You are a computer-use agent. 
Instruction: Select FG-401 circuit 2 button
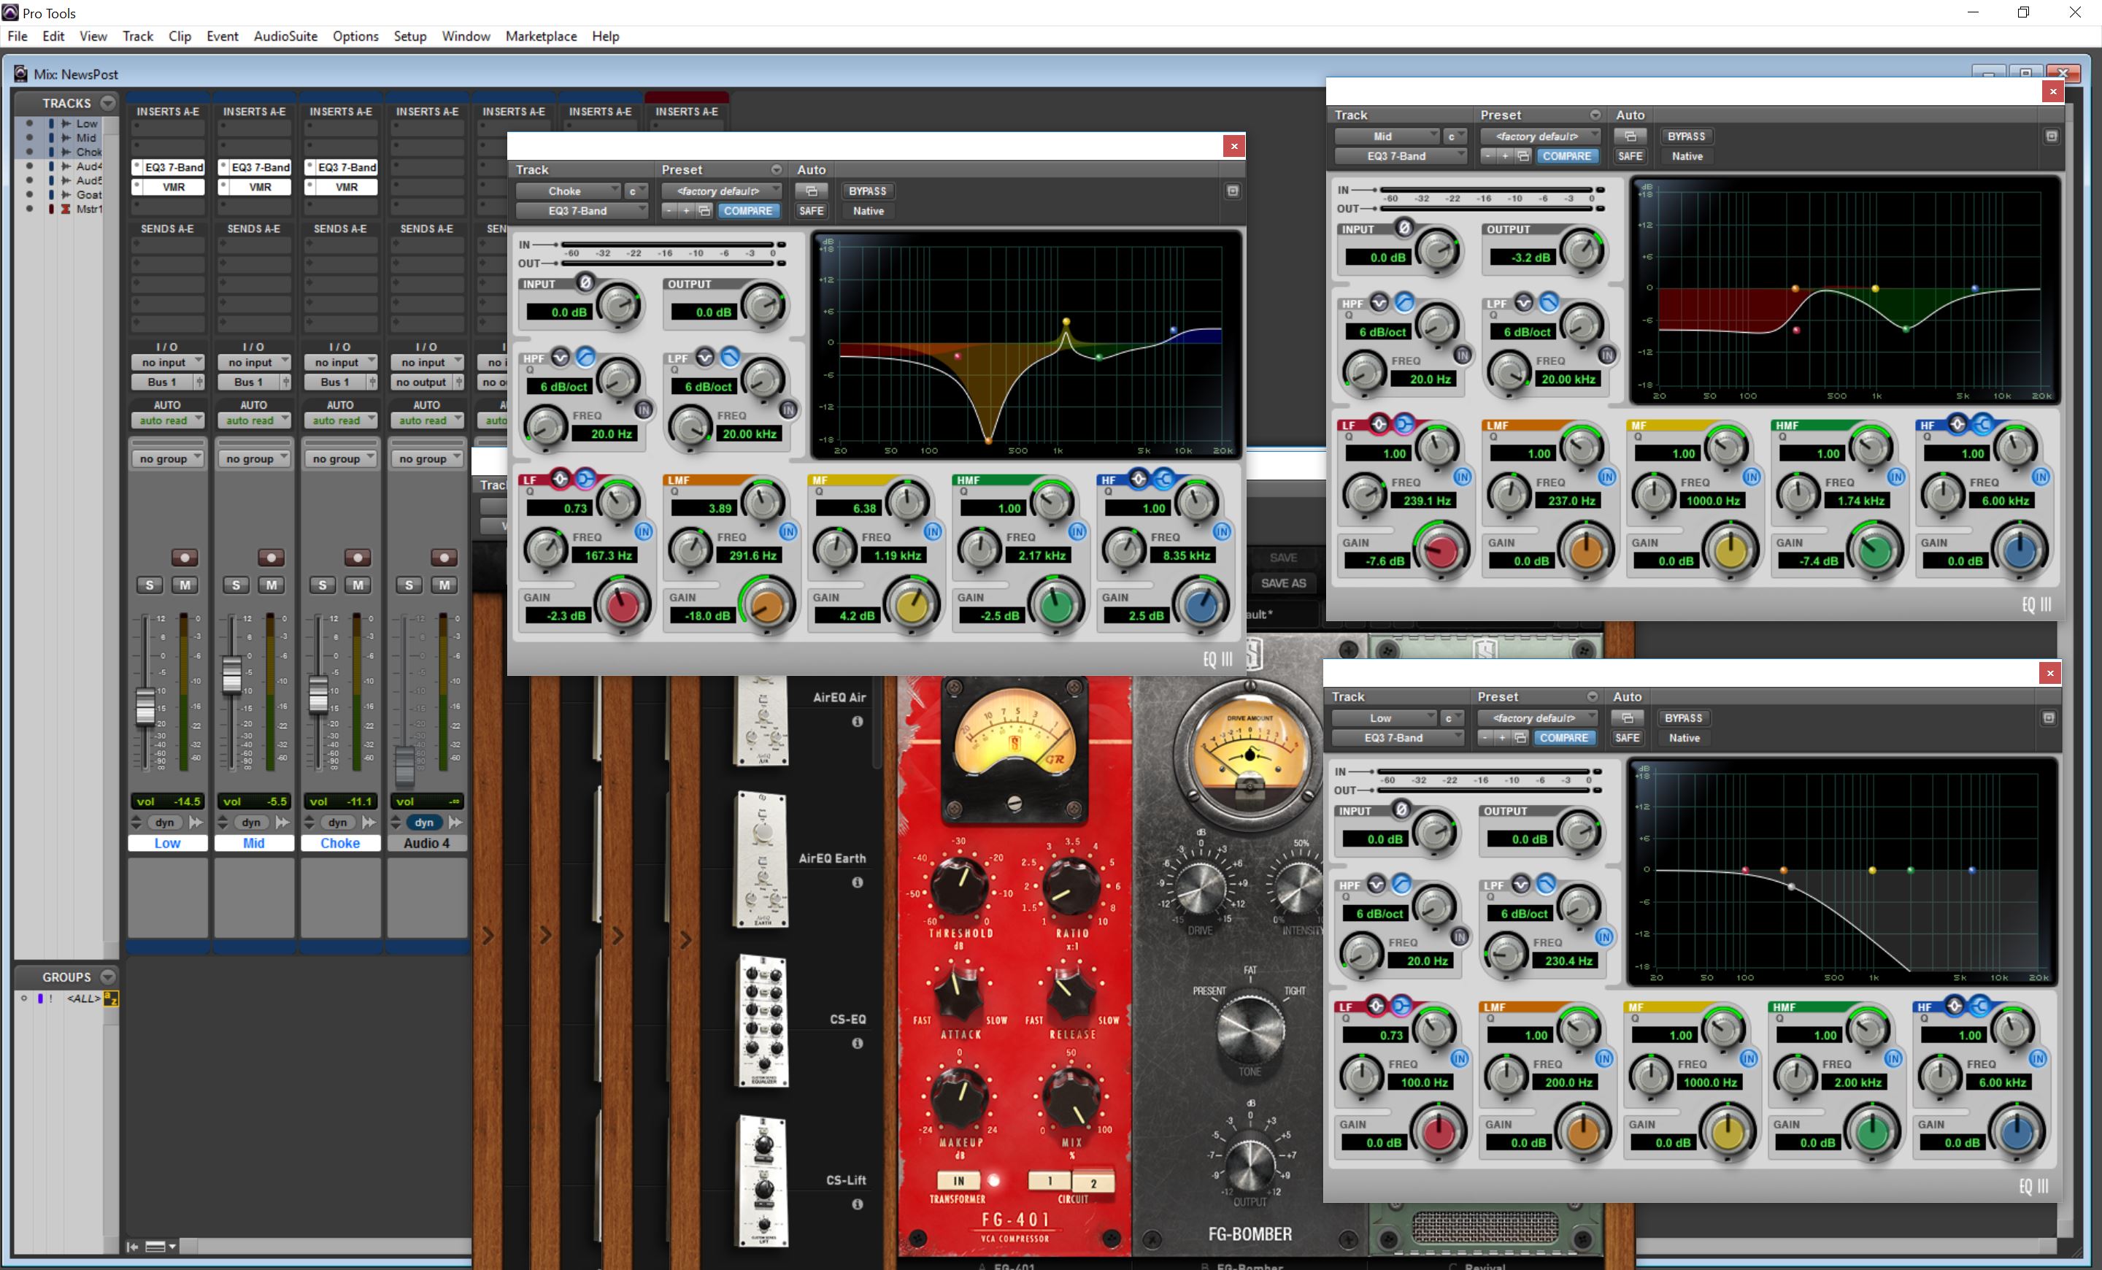1093,1183
